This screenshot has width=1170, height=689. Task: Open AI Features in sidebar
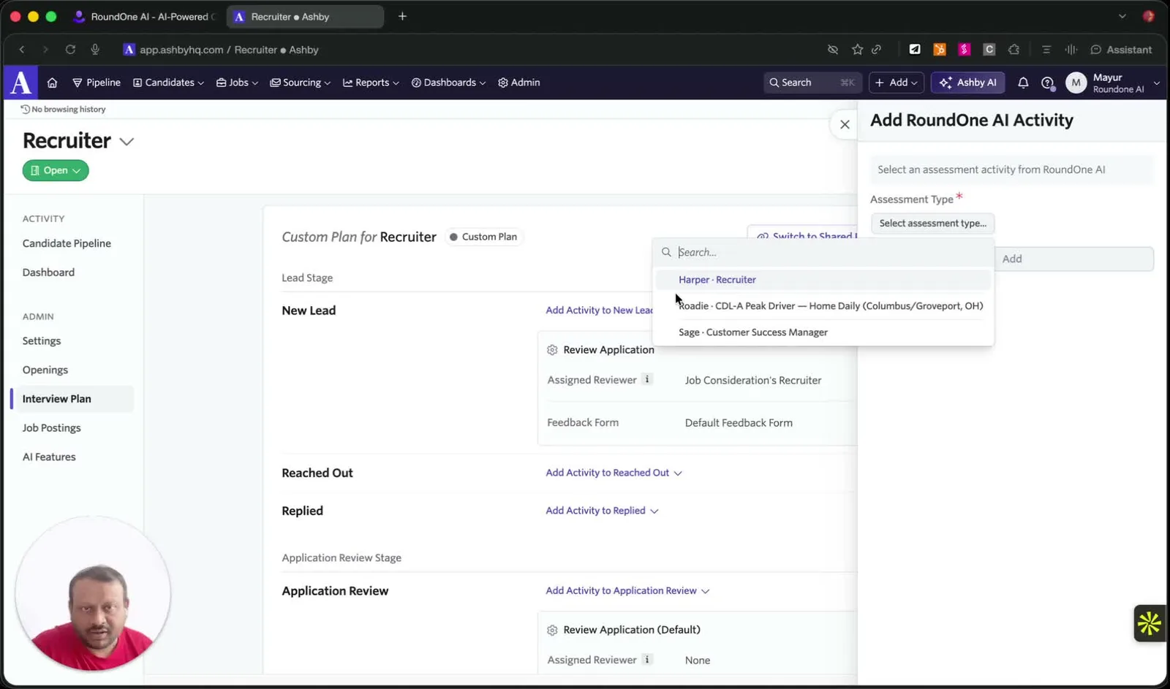[x=49, y=457]
